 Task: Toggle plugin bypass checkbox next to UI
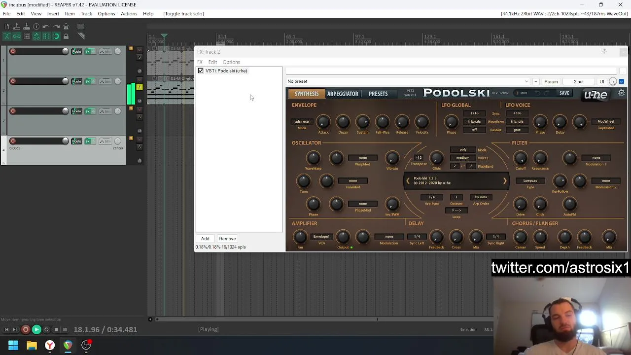[x=622, y=81]
